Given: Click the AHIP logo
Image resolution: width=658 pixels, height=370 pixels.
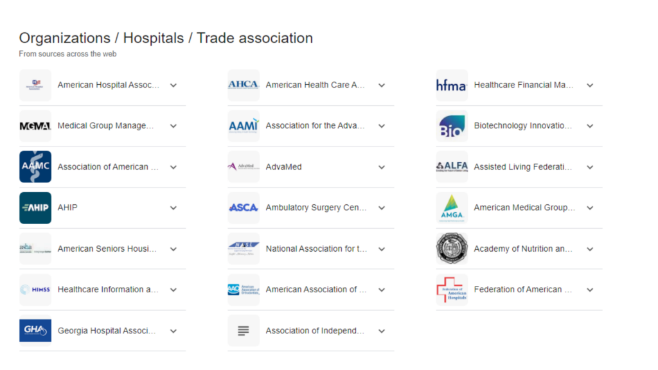Looking at the screenshot, I should (x=35, y=207).
